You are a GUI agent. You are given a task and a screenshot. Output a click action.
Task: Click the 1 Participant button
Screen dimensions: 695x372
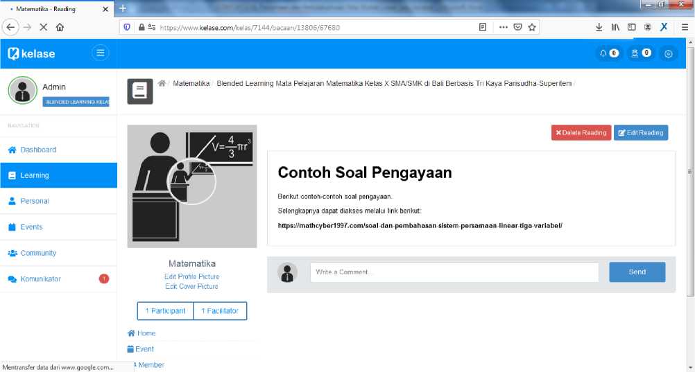pos(165,311)
